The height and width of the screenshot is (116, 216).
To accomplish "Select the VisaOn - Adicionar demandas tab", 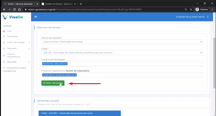I will click(20, 4).
